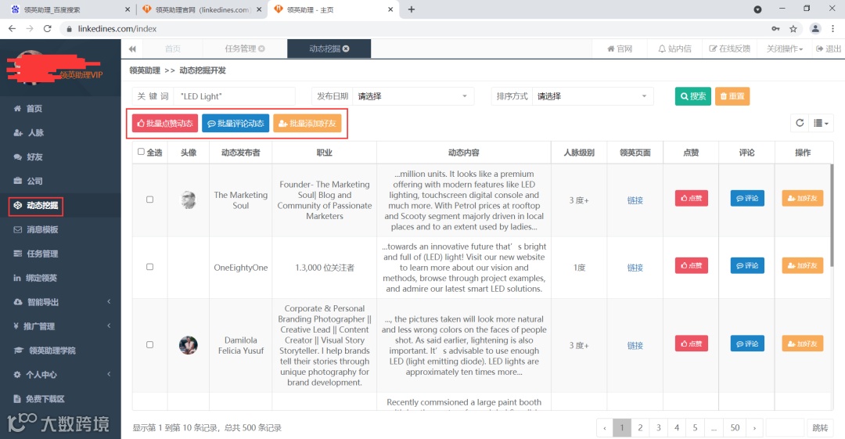Image resolution: width=845 pixels, height=439 pixels.
Task: Bookmark page with the star icon
Action: click(x=793, y=29)
